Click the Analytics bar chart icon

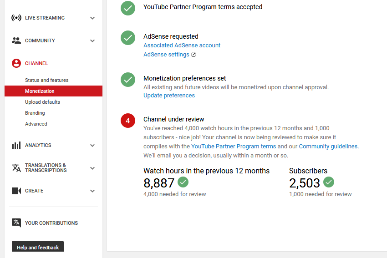coord(16,145)
